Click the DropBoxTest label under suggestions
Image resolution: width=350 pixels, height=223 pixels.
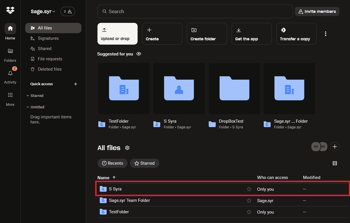pos(231,121)
